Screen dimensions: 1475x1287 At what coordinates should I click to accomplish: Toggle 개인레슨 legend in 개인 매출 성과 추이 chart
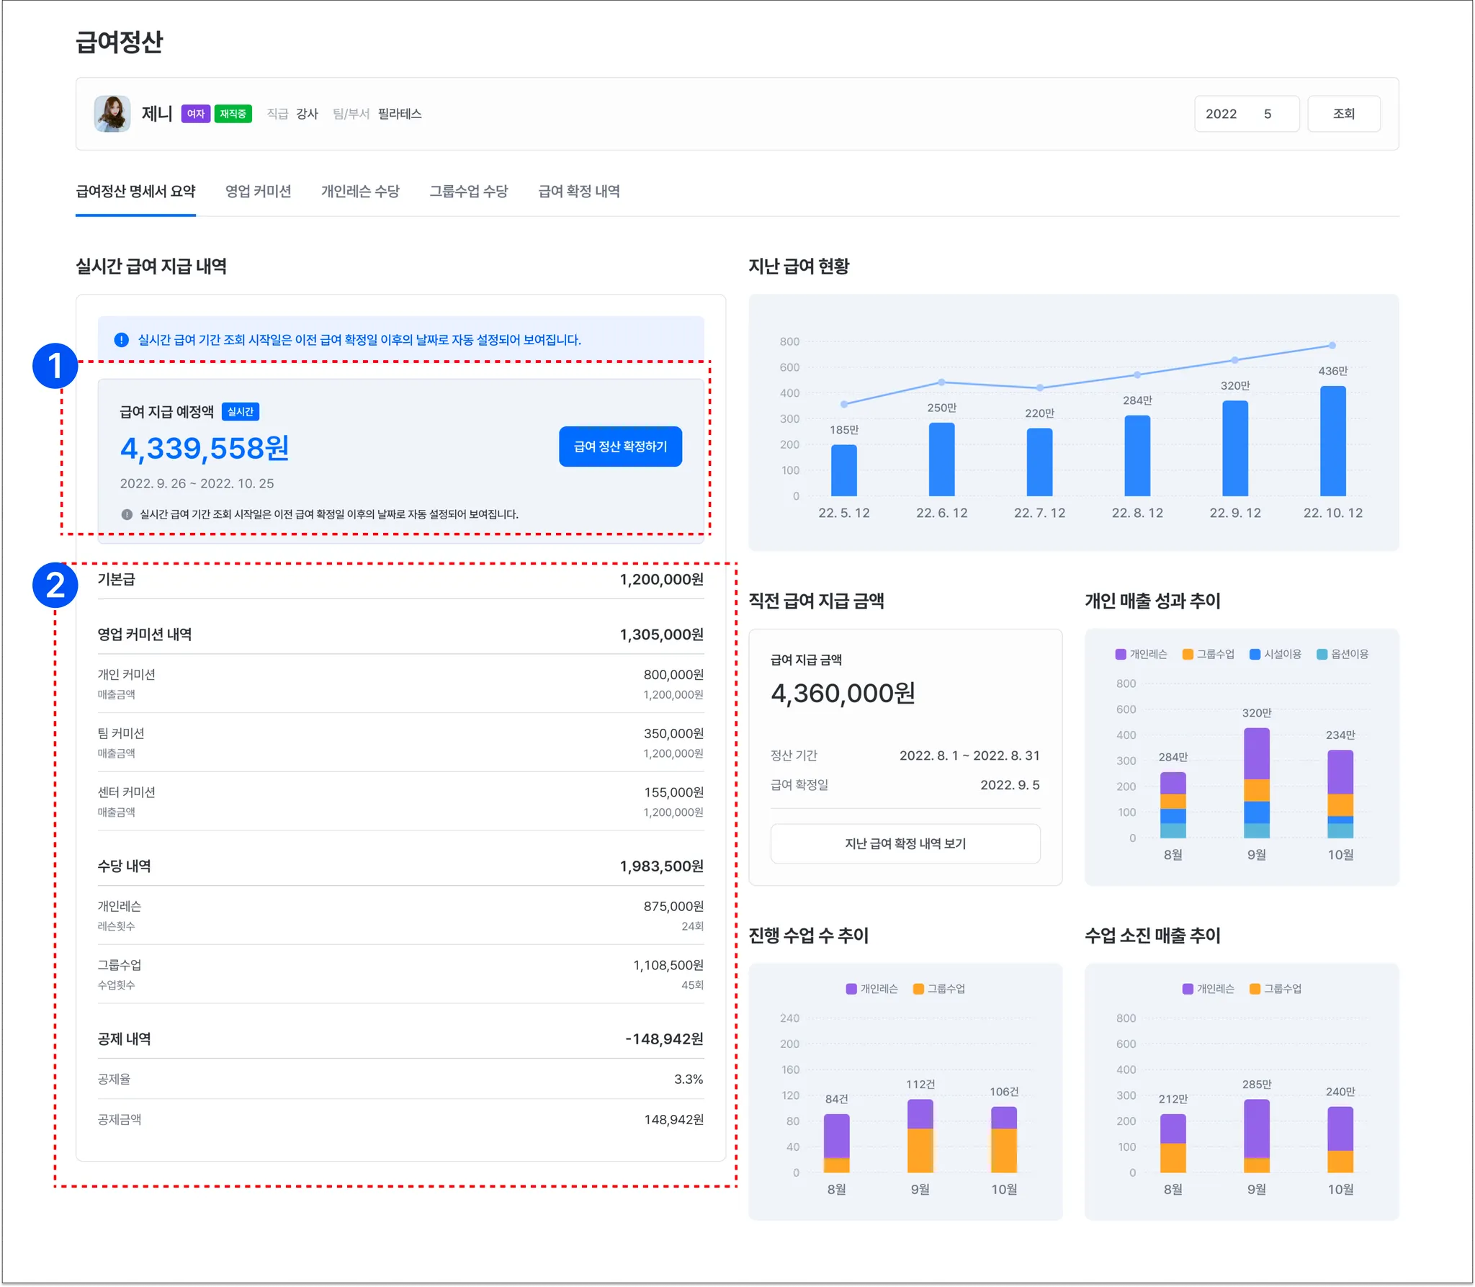click(x=1142, y=654)
